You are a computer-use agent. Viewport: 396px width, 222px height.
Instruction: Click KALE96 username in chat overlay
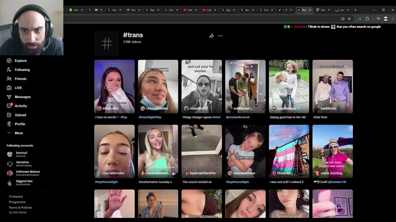point(300,27)
